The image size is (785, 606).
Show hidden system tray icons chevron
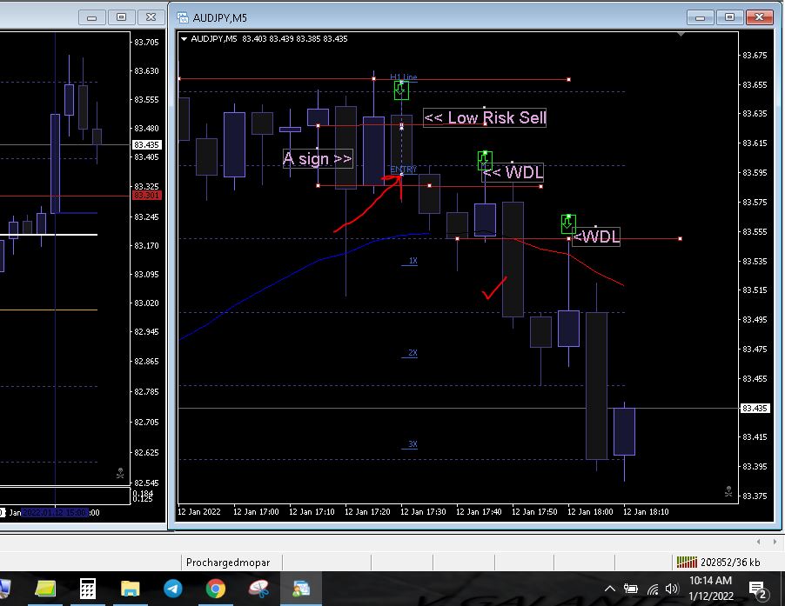pos(610,589)
